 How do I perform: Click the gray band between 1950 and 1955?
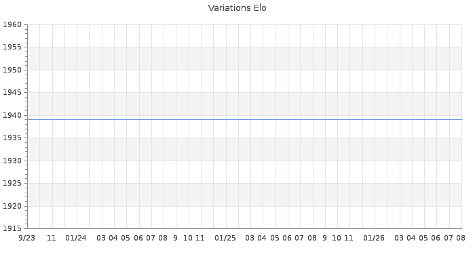point(245,58)
